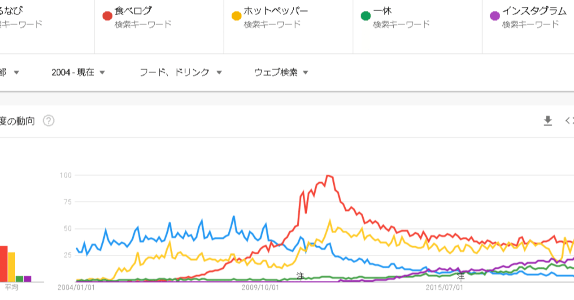Click the help question mark icon
The width and height of the screenshot is (574, 300).
(x=49, y=121)
